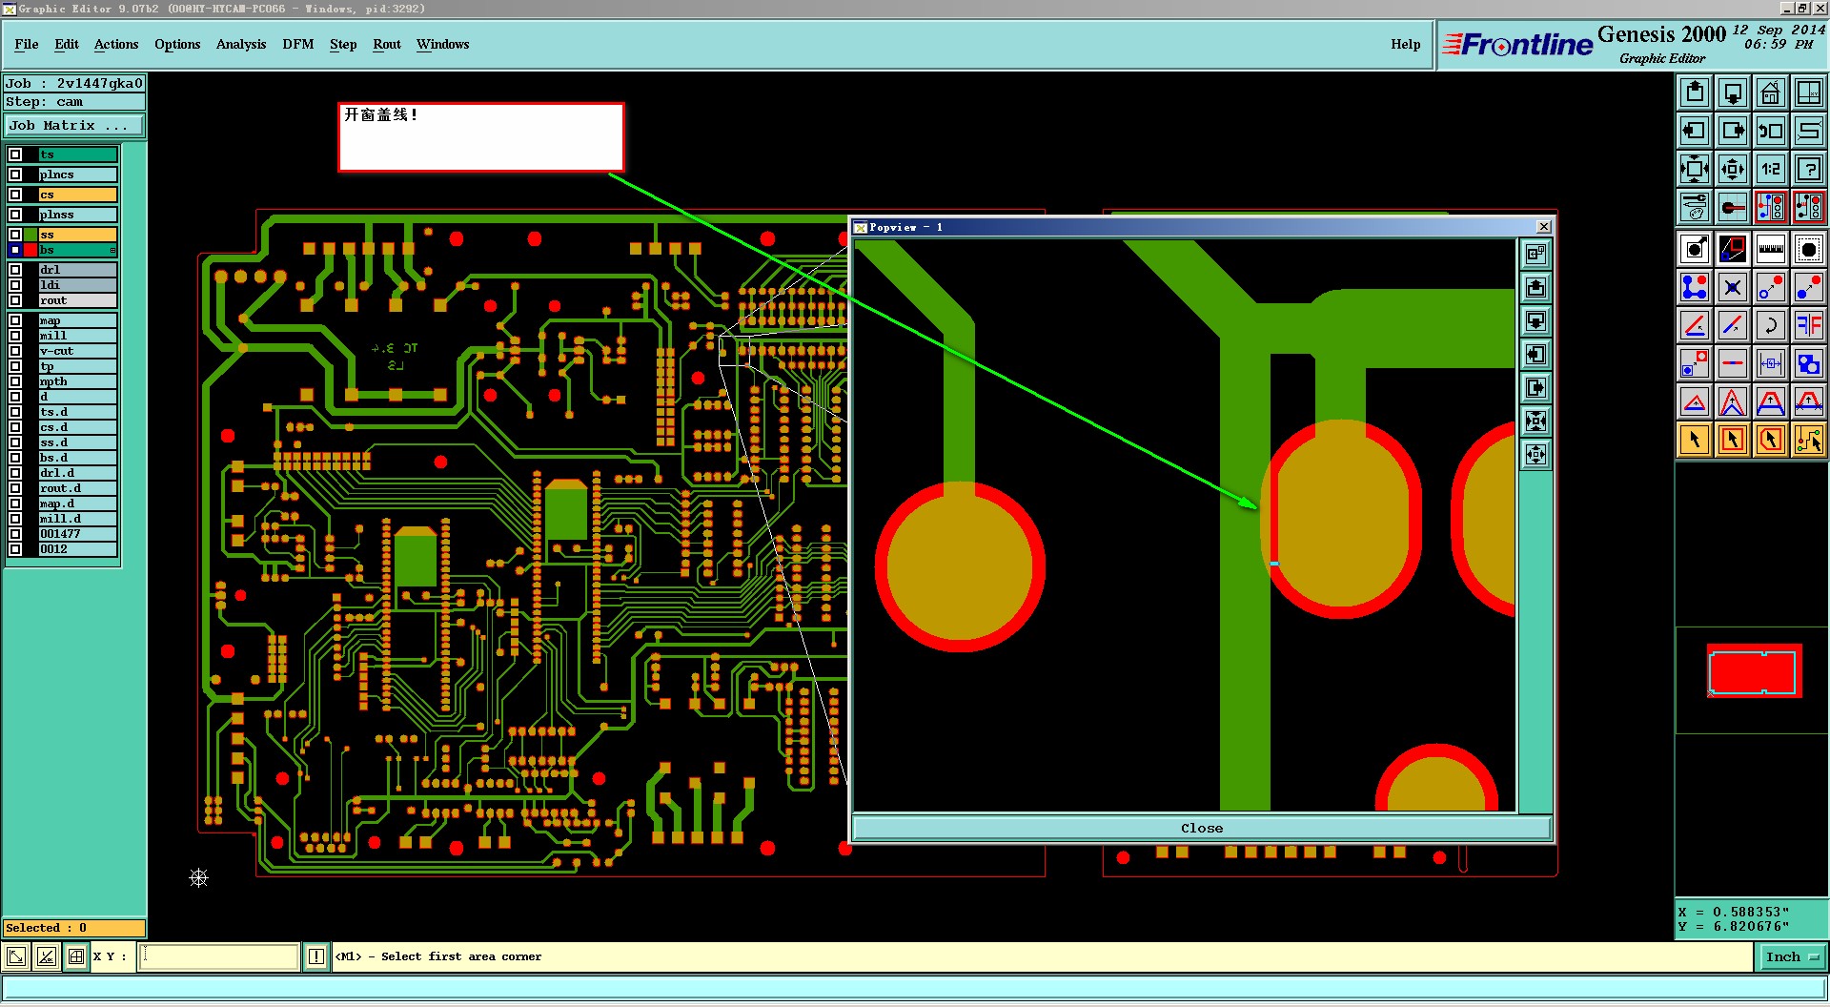Toggle the drl layer display checkbox
Image resolution: width=1830 pixels, height=1007 pixels.
pyautogui.click(x=15, y=270)
